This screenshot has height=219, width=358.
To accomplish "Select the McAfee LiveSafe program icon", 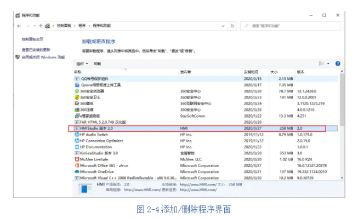I will pyautogui.click(x=77, y=159).
